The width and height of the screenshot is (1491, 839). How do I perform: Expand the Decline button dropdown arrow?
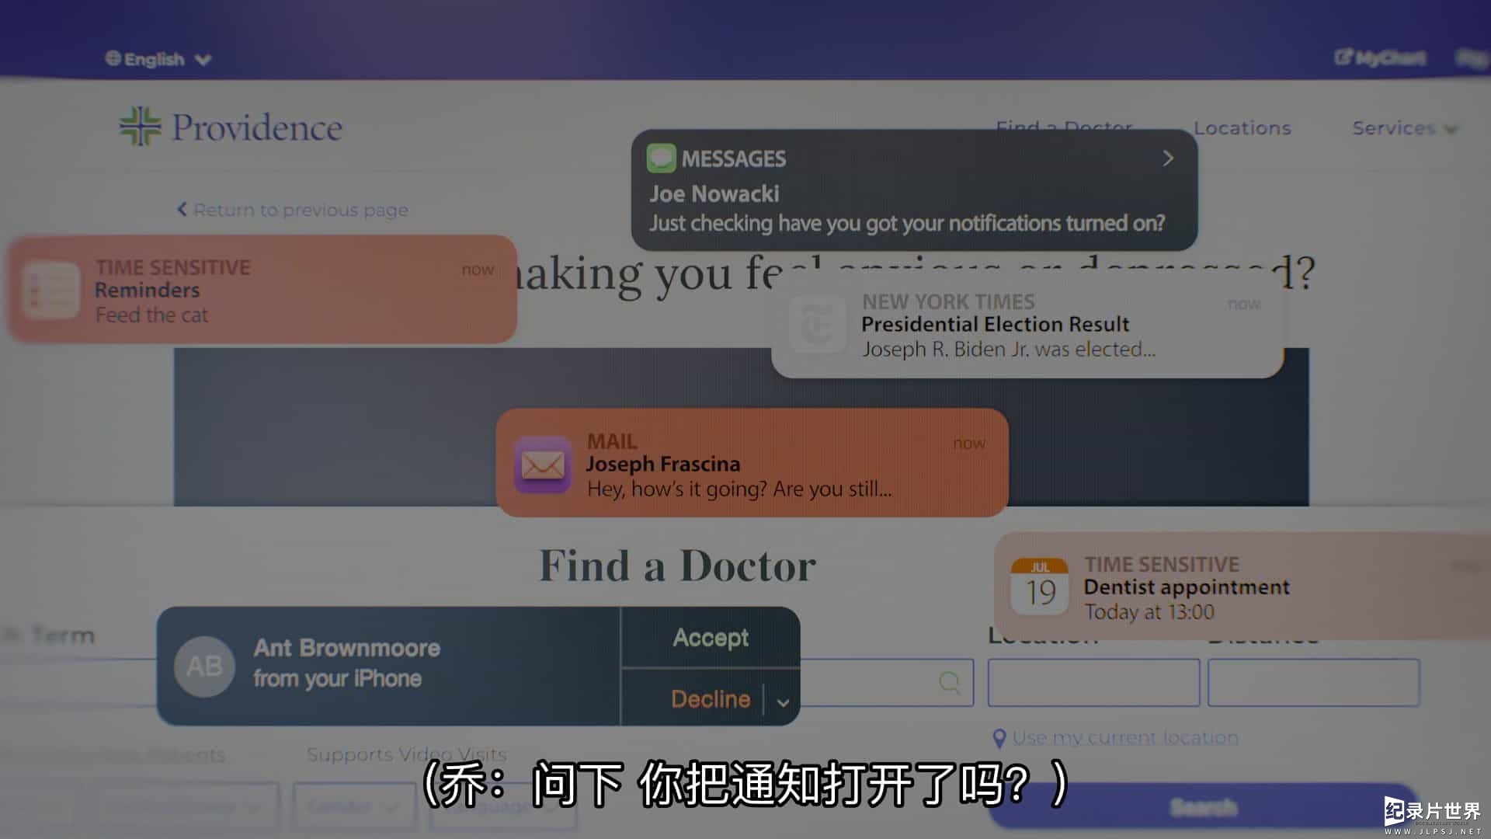pyautogui.click(x=782, y=701)
